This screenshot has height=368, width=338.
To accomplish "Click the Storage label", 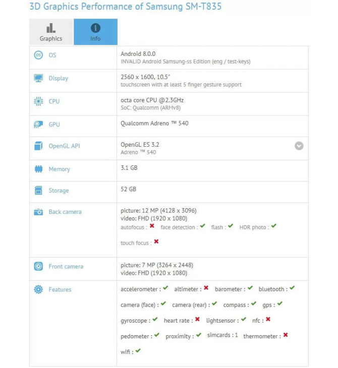I will point(59,191).
